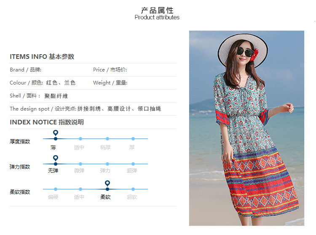This screenshot has height=235, width=316.
Task: Click the 适中 dot on softness slider
Action: [80, 189]
